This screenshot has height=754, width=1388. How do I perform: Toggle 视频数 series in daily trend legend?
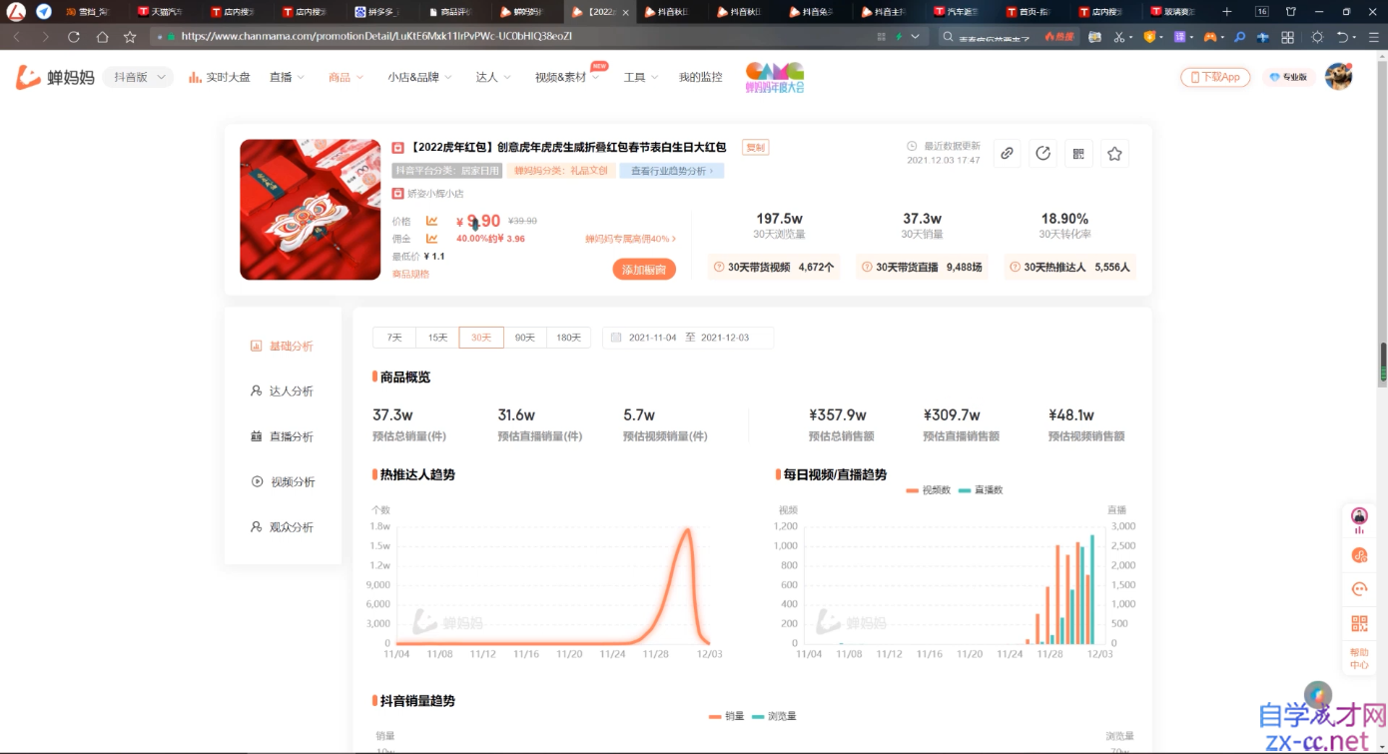click(x=928, y=490)
